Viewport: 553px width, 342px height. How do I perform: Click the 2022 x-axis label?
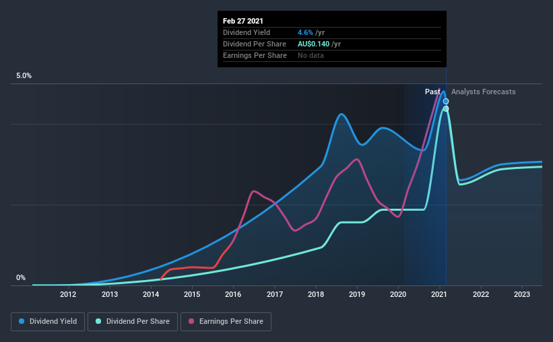(x=481, y=294)
